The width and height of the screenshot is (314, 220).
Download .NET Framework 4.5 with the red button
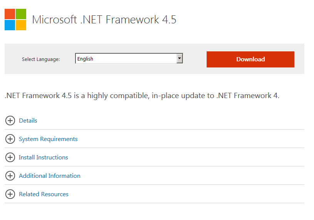point(251,59)
